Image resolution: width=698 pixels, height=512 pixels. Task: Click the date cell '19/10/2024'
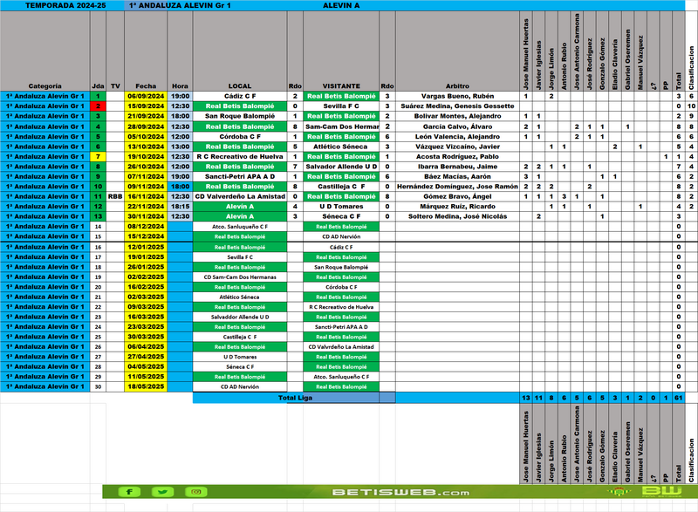click(146, 157)
